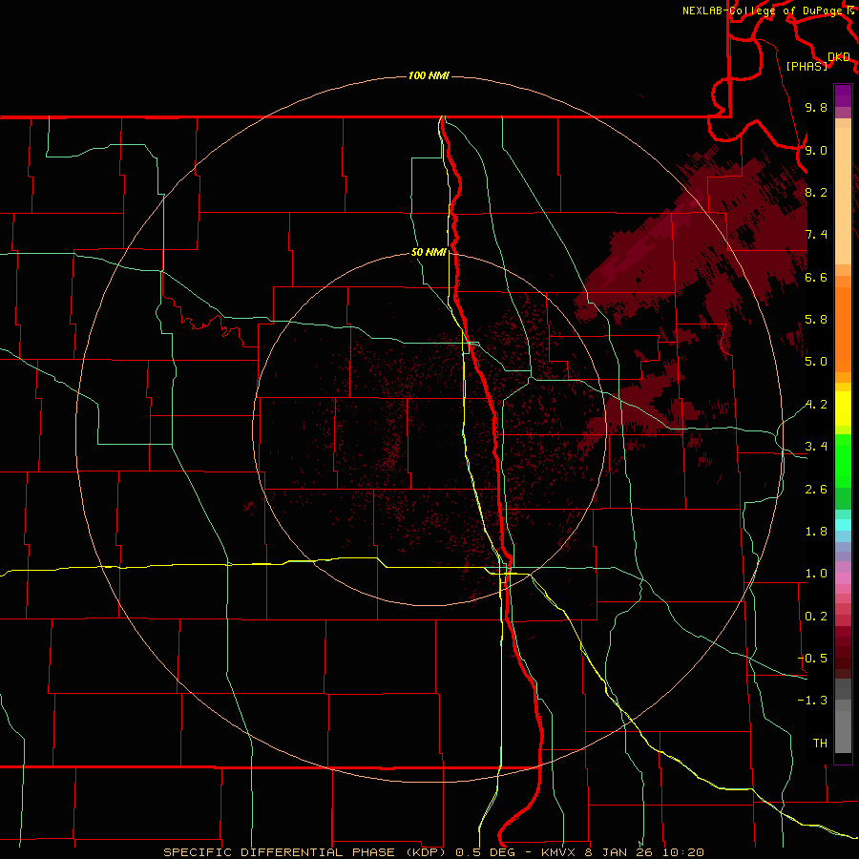
Task: Click the DKD label above the legend
Action: coord(839,57)
